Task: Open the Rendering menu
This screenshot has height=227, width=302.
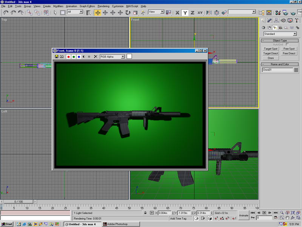Action: pyautogui.click(x=103, y=6)
